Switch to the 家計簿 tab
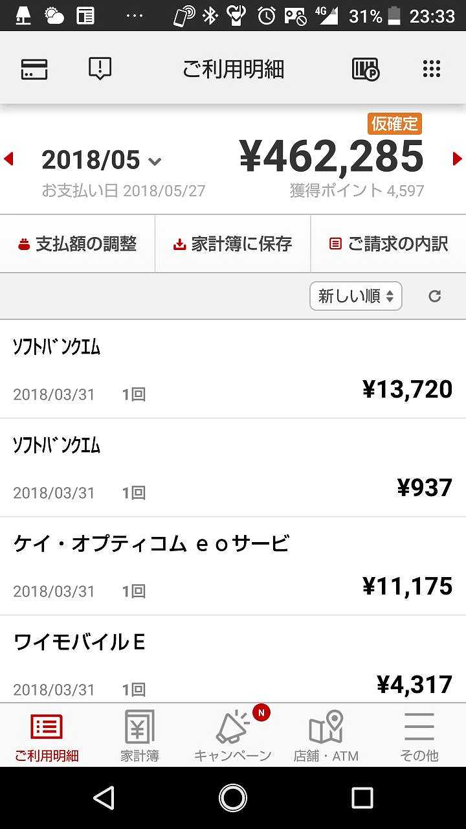The height and width of the screenshot is (829, 466). [x=140, y=736]
